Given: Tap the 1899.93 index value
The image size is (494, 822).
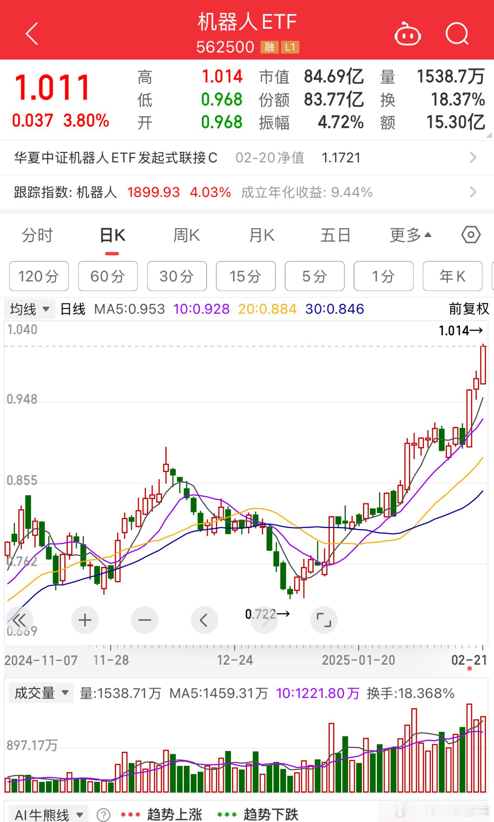Looking at the screenshot, I should click(153, 192).
